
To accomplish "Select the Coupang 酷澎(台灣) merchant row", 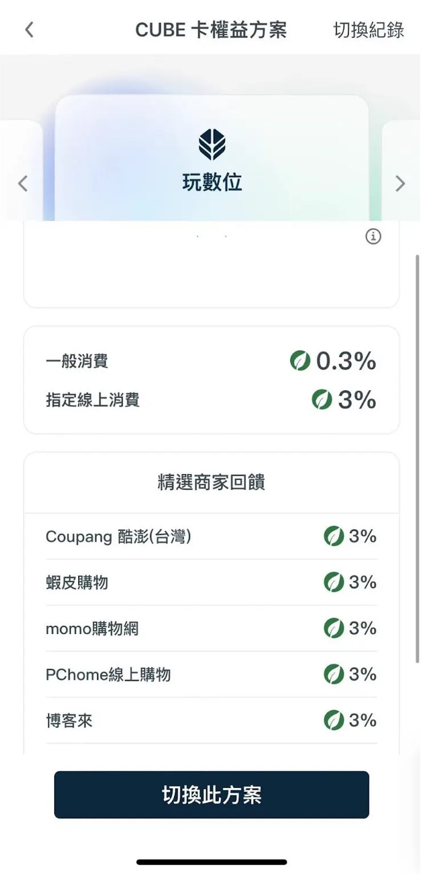I will click(211, 536).
